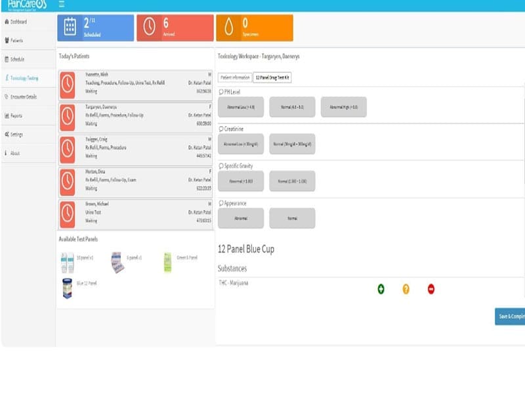
Task: Choose the 6 panel test kit thumbnail
Action: tap(117, 262)
